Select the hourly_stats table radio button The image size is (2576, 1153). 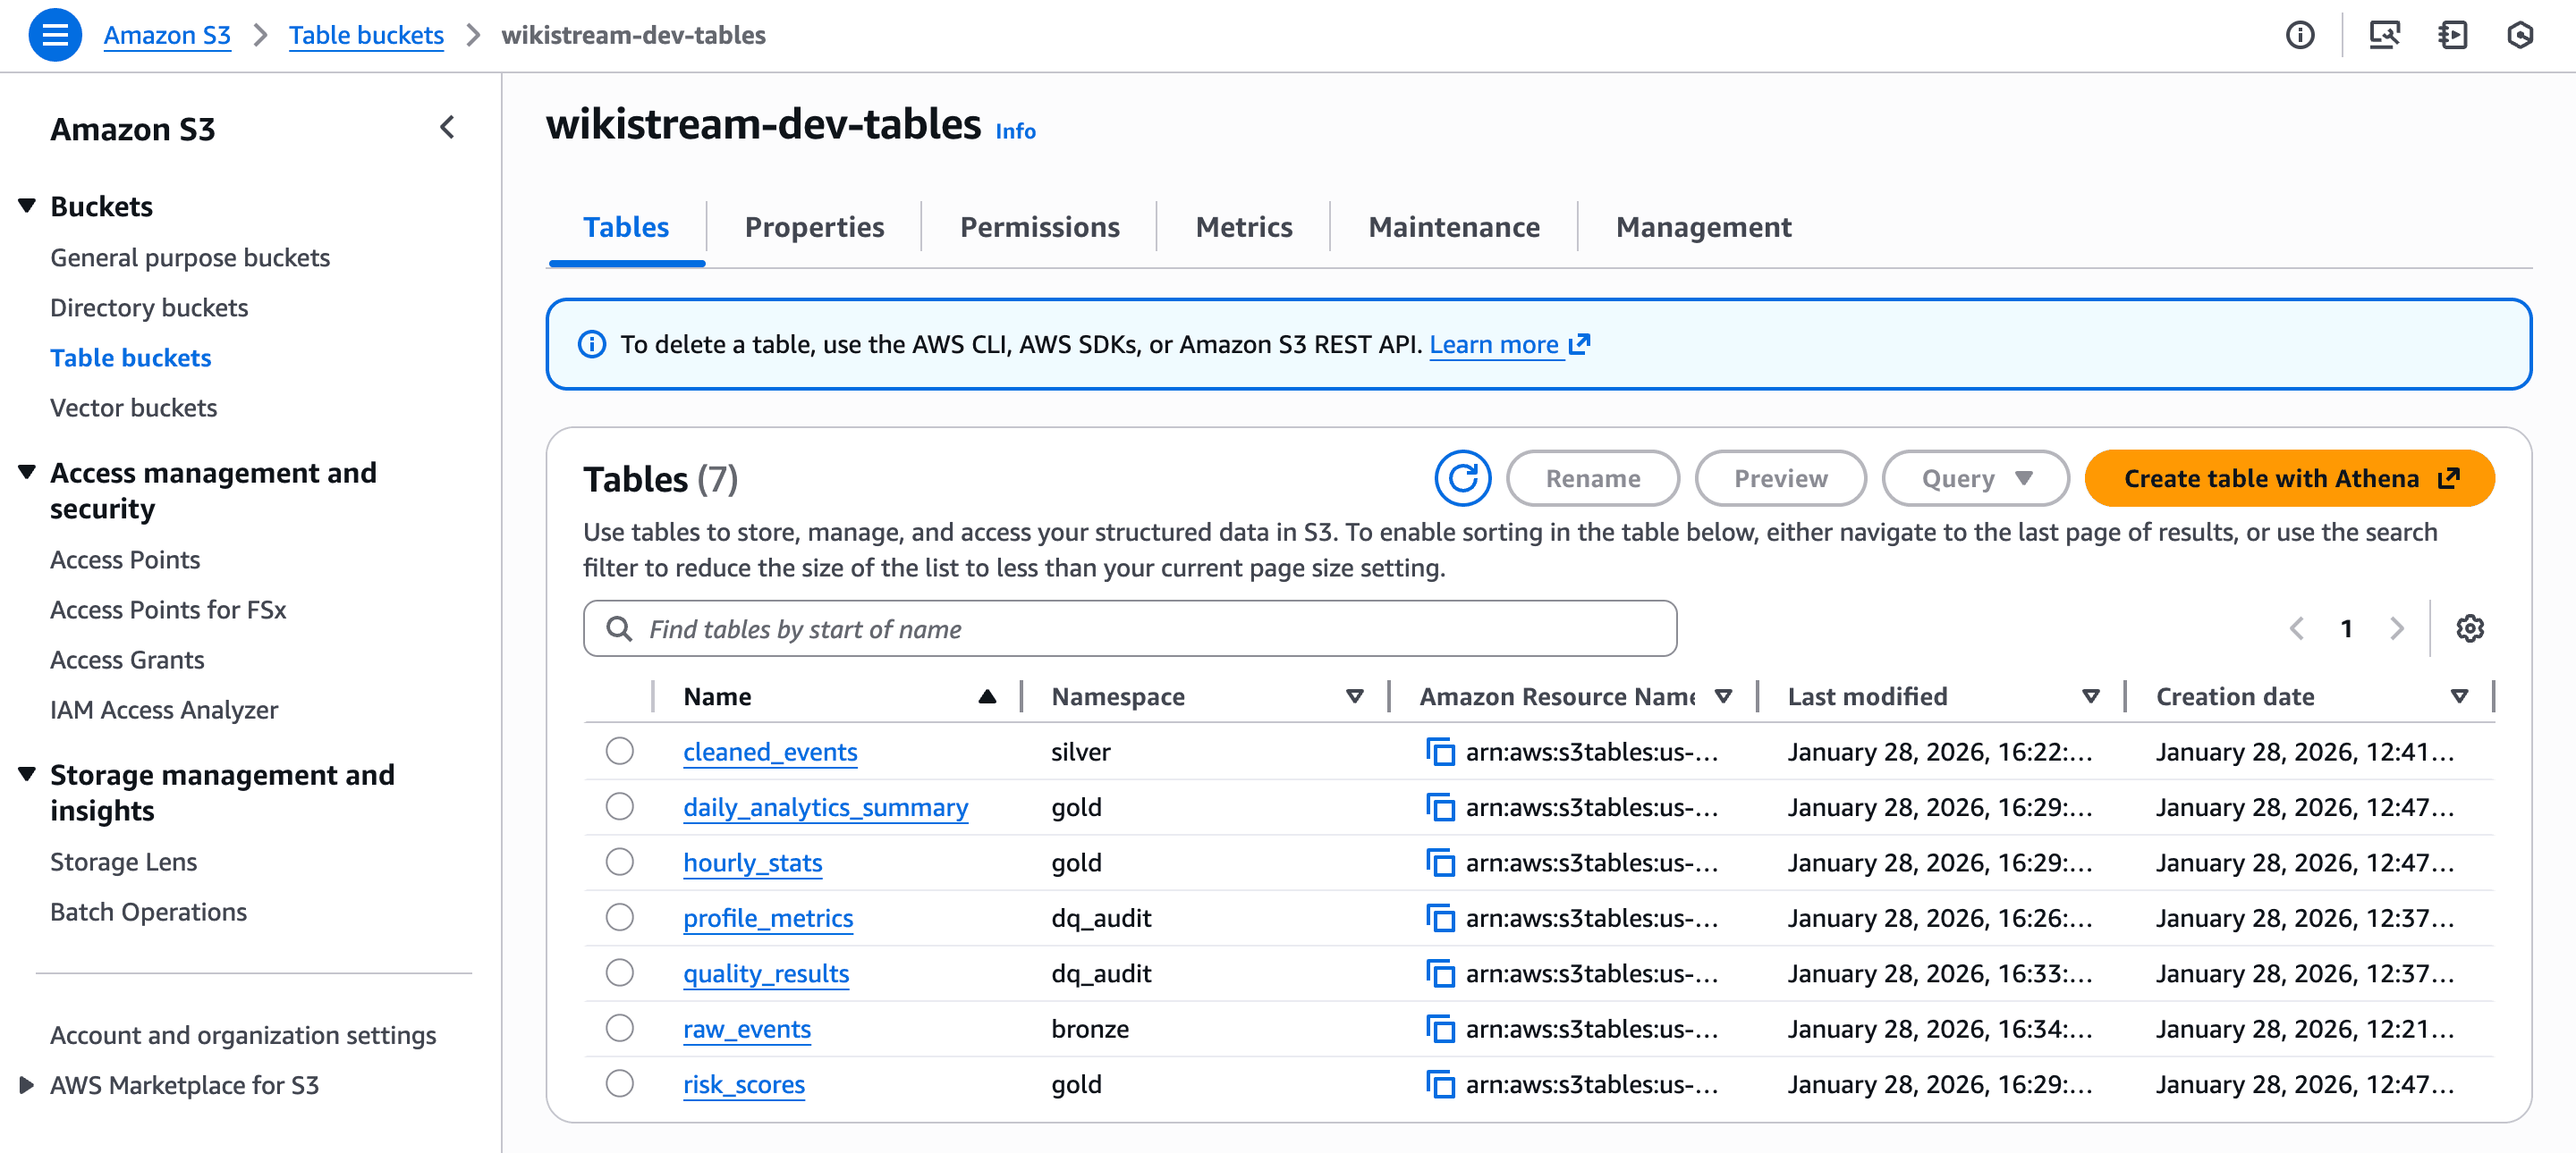[x=620, y=863]
